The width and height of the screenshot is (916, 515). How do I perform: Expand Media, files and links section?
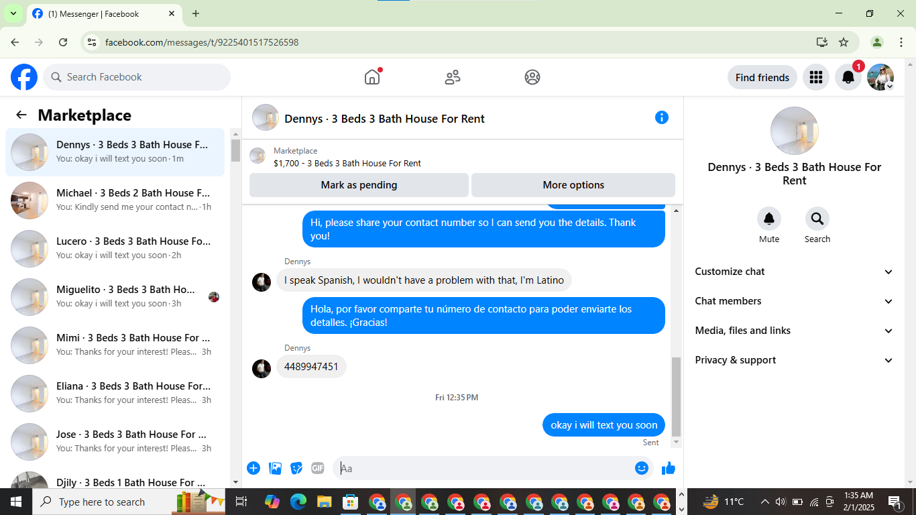tap(795, 331)
